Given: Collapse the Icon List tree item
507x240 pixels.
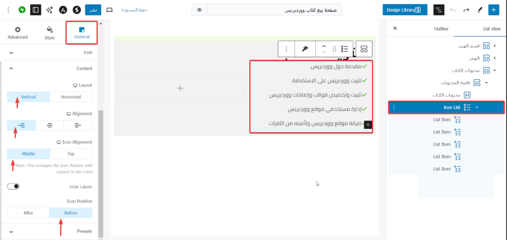Looking at the screenshot, I should point(477,107).
